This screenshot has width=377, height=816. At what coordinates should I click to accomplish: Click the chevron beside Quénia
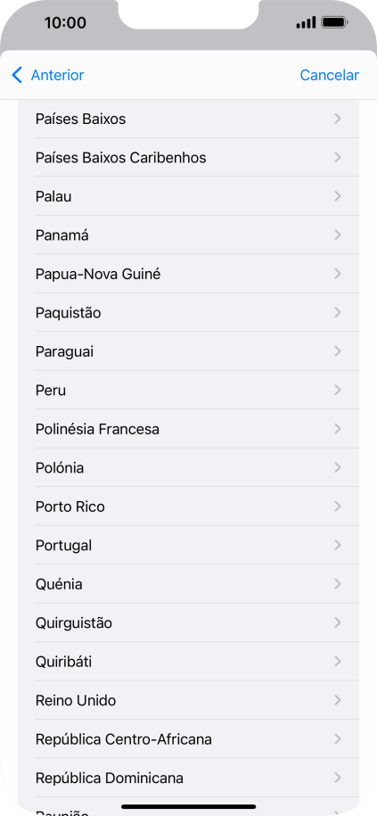(x=338, y=584)
